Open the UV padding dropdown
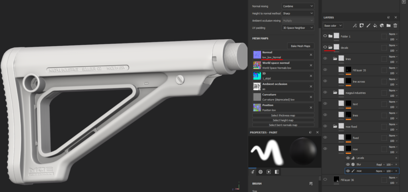 (x=298, y=27)
